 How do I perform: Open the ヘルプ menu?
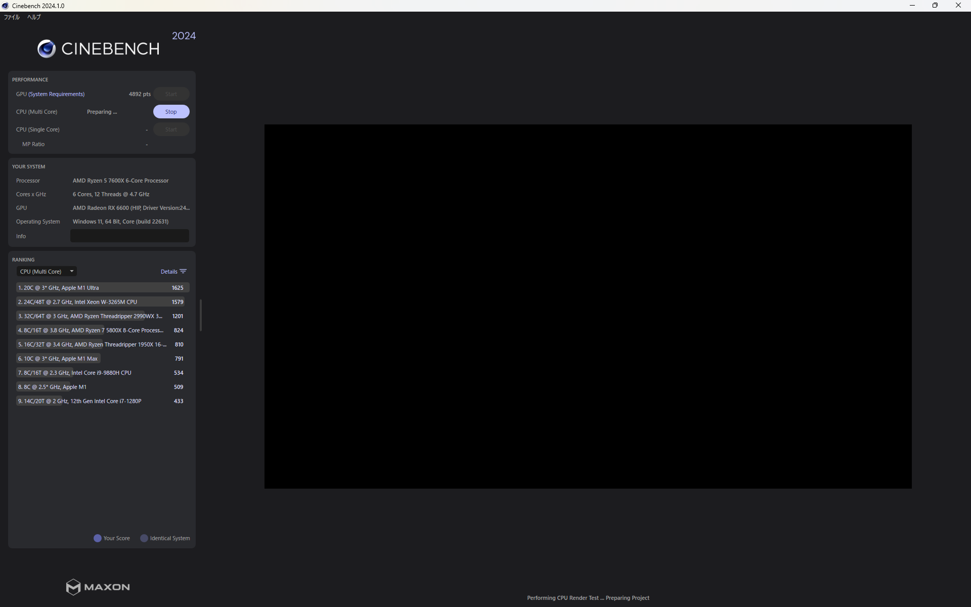coord(34,17)
